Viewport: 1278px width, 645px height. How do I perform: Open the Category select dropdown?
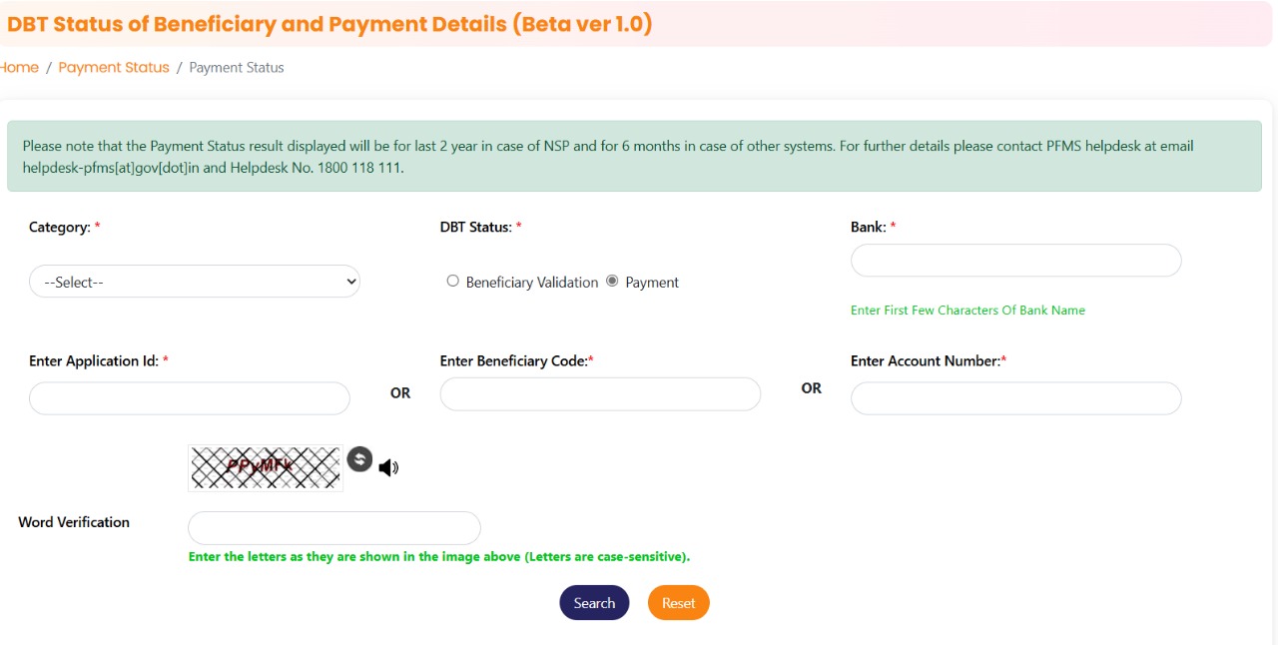coord(195,282)
